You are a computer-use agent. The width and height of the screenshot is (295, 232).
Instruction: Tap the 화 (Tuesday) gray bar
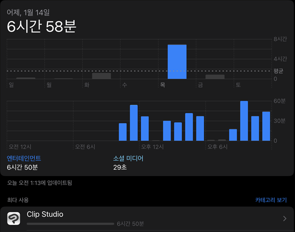pyautogui.click(x=101, y=76)
